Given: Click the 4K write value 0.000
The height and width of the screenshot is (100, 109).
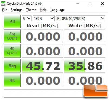Looking at the screenshot, I should [85, 80].
